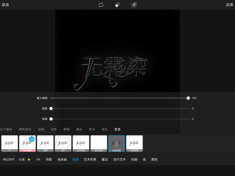Tap the invert/swap arrows icon
The width and height of the screenshot is (235, 176).
(101, 5)
